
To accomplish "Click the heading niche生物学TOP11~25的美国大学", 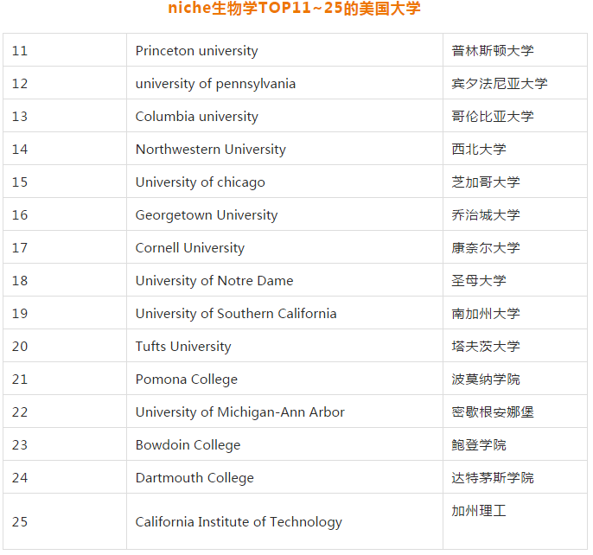I will click(x=294, y=9).
